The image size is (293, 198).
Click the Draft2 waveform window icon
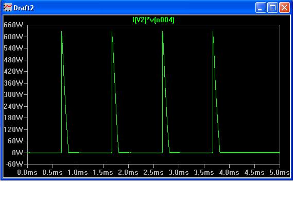point(8,8)
